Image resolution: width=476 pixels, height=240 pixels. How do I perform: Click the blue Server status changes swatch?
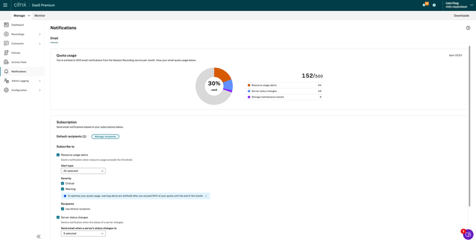pyautogui.click(x=249, y=91)
